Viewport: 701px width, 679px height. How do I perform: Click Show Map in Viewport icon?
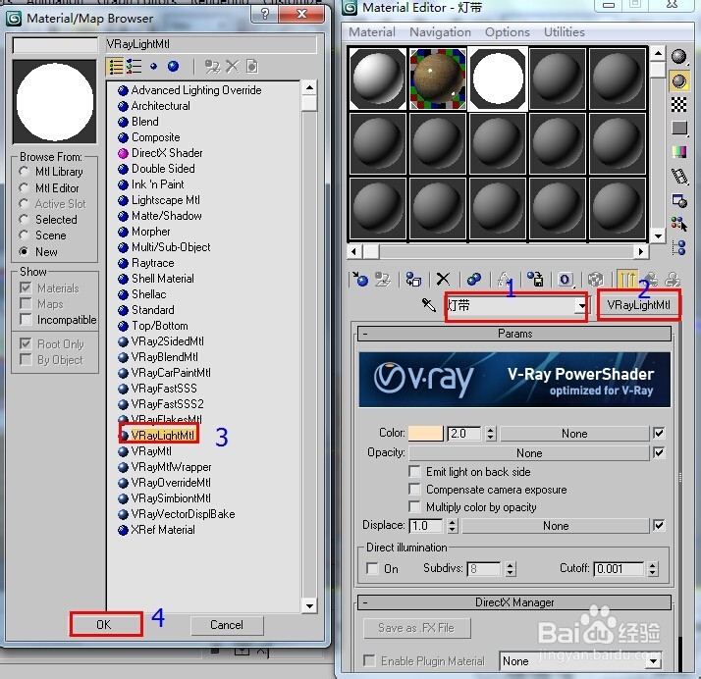(x=595, y=280)
